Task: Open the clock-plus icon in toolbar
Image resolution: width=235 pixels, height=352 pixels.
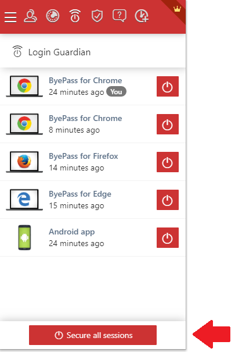Action: [x=142, y=16]
